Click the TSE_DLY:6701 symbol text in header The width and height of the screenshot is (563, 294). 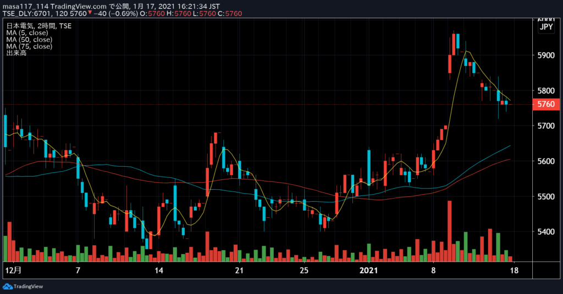[28, 14]
